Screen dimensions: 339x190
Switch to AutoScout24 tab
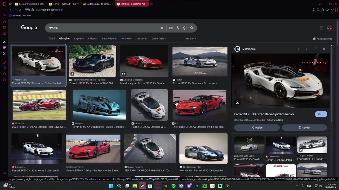point(98,4)
